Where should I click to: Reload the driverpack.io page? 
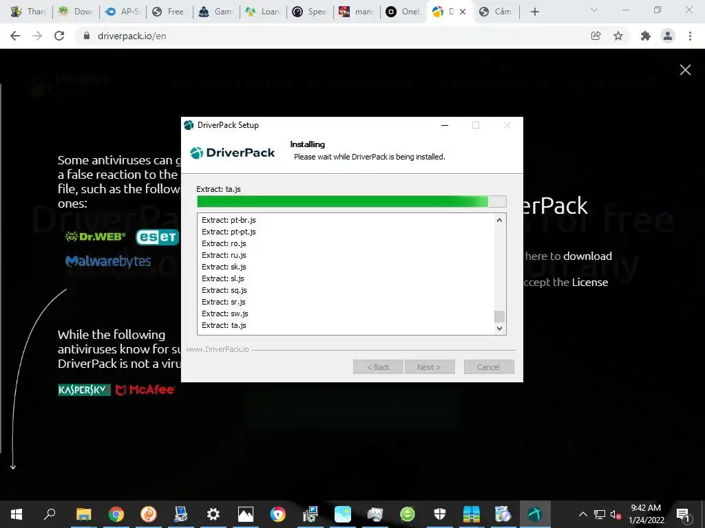(59, 36)
